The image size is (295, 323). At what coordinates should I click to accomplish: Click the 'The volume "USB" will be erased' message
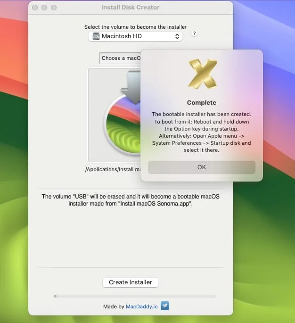pos(131,200)
